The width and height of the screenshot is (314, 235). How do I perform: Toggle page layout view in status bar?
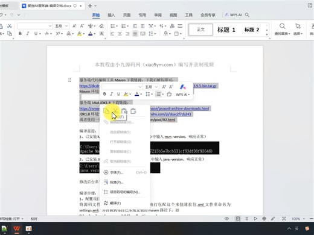pos(238,219)
